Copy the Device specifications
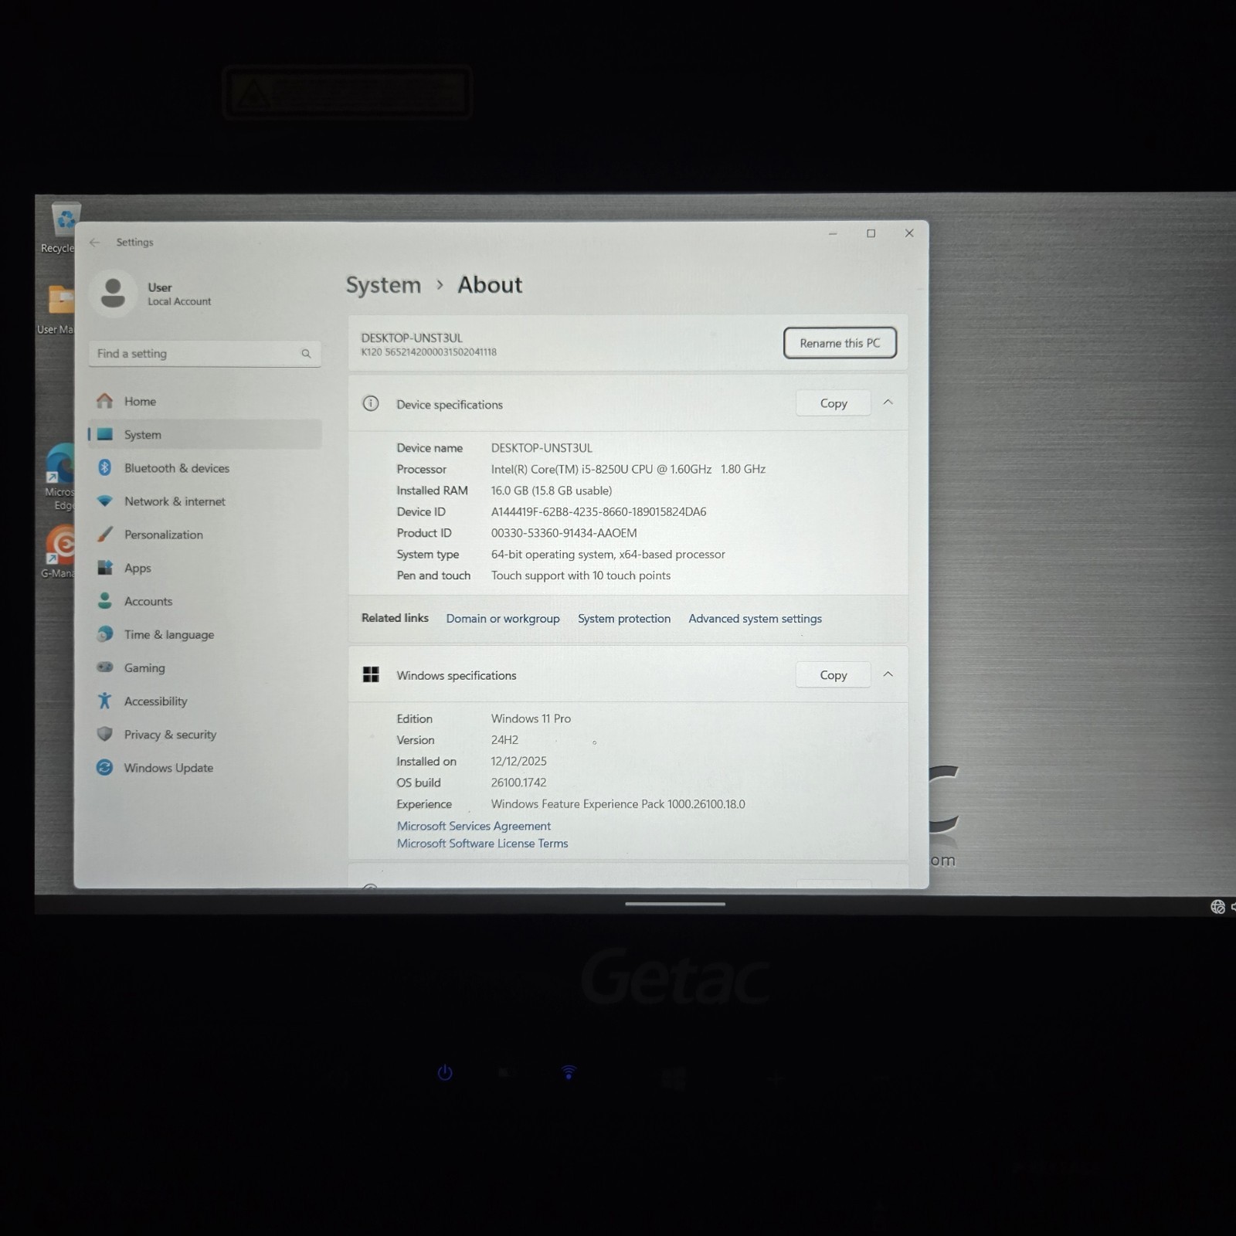This screenshot has height=1236, width=1236. [x=834, y=403]
